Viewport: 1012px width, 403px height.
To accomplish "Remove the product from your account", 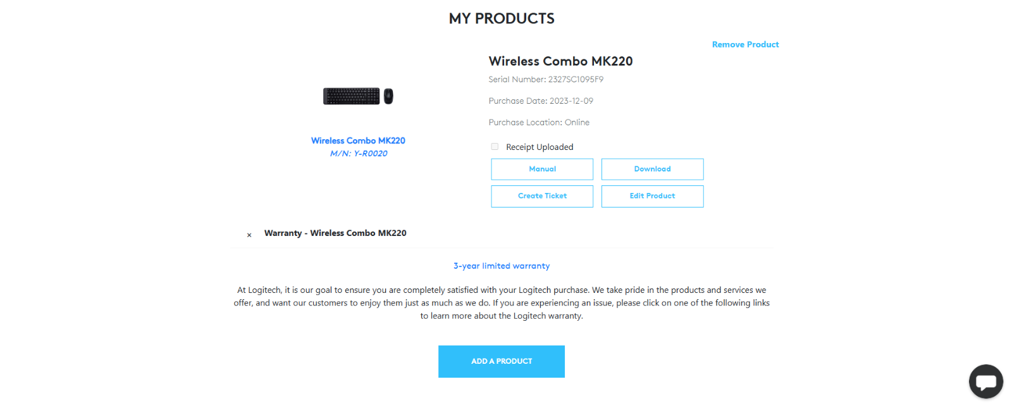I will [x=745, y=44].
